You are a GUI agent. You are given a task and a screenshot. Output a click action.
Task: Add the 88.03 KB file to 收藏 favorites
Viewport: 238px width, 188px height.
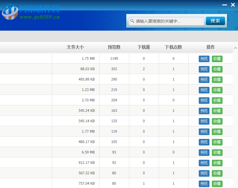[x=217, y=69]
